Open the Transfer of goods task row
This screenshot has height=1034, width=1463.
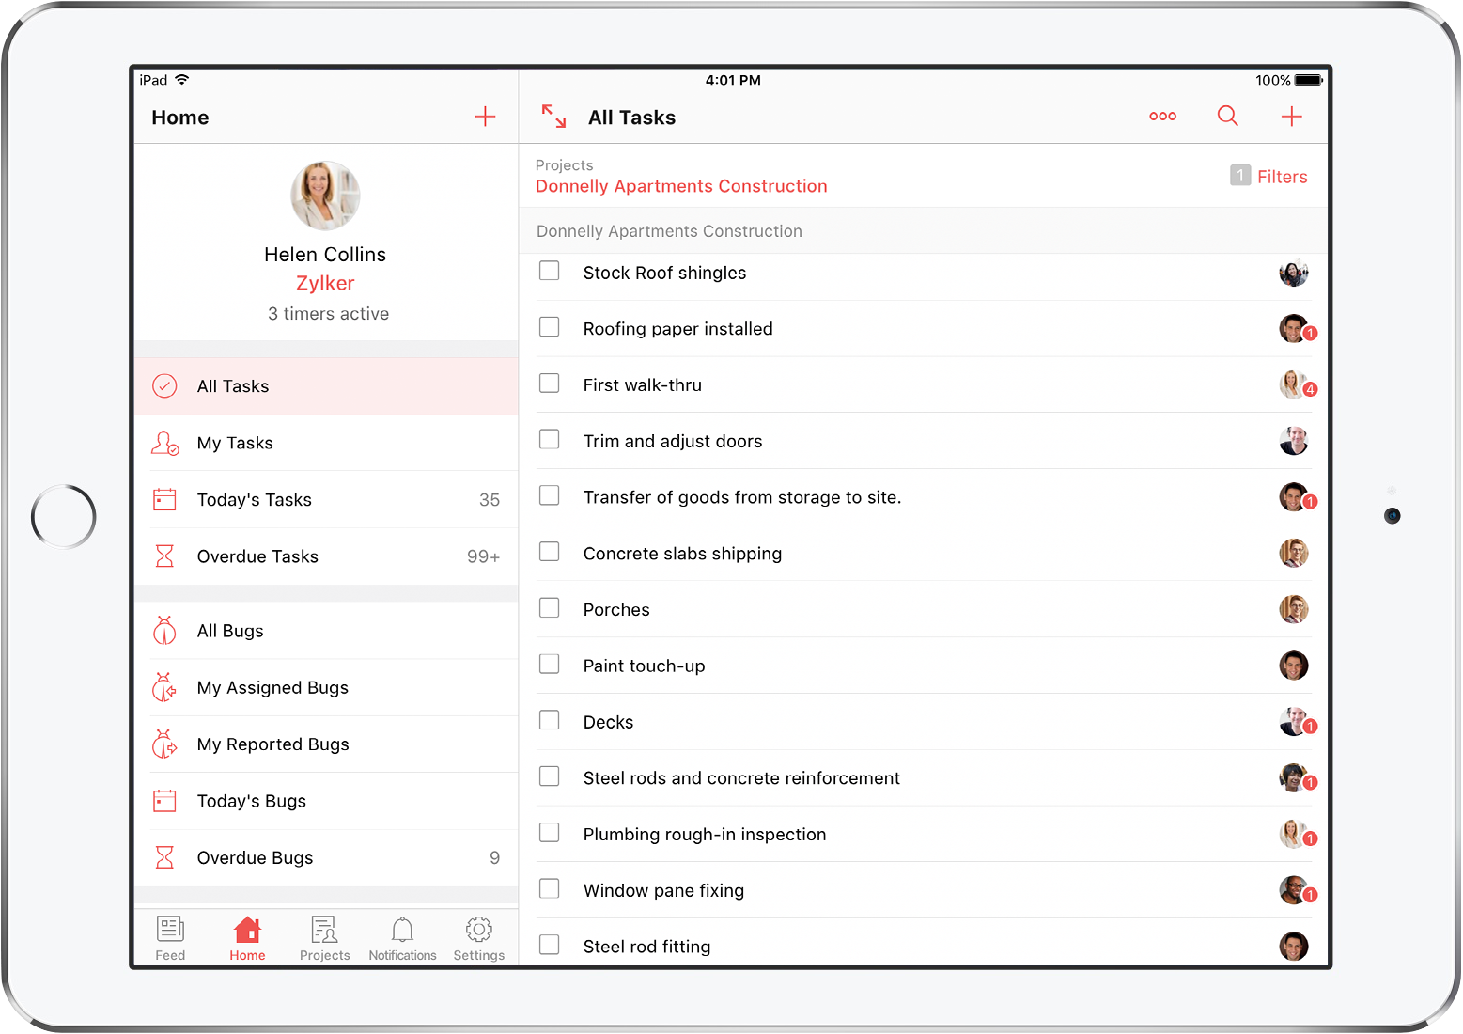(924, 497)
